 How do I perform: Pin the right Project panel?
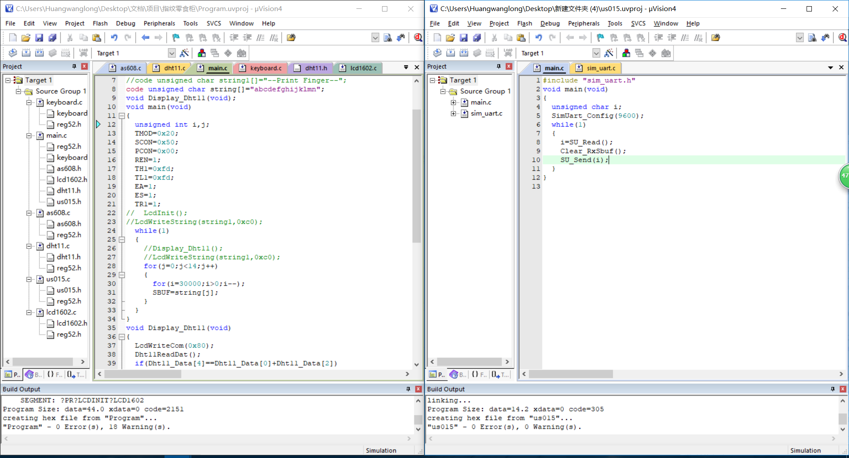(499, 66)
